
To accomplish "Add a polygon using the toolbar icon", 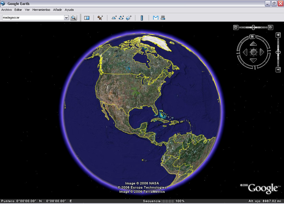I will pyautogui.click(x=114, y=17).
